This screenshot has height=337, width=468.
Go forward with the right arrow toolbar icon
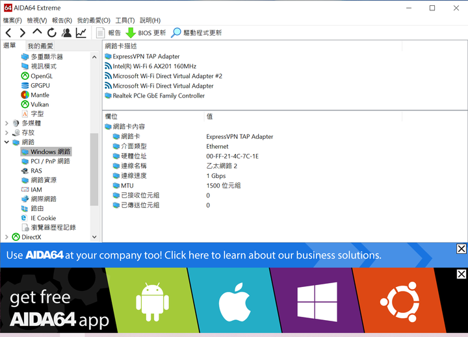(22, 33)
